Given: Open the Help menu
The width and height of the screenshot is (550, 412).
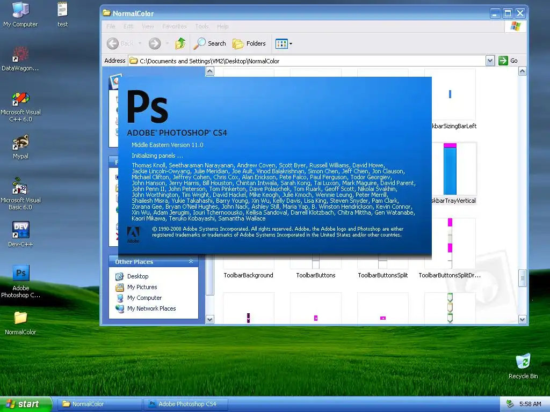Looking at the screenshot, I should [223, 26].
